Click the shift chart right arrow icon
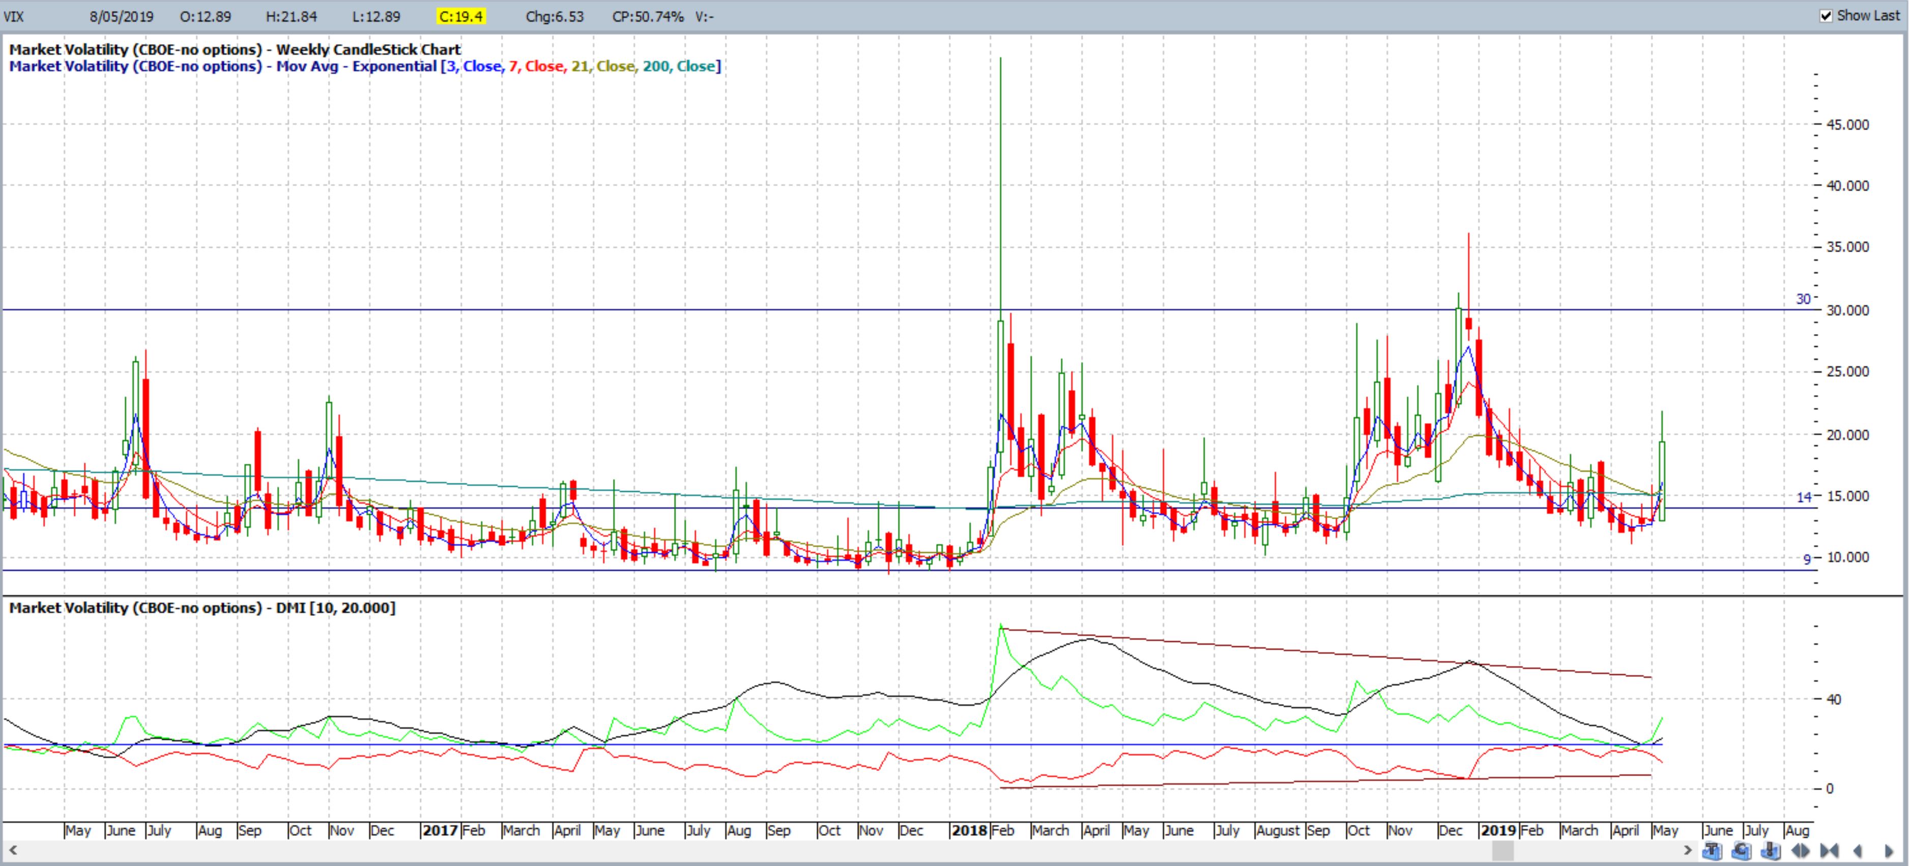The height and width of the screenshot is (866, 1909). [1889, 850]
